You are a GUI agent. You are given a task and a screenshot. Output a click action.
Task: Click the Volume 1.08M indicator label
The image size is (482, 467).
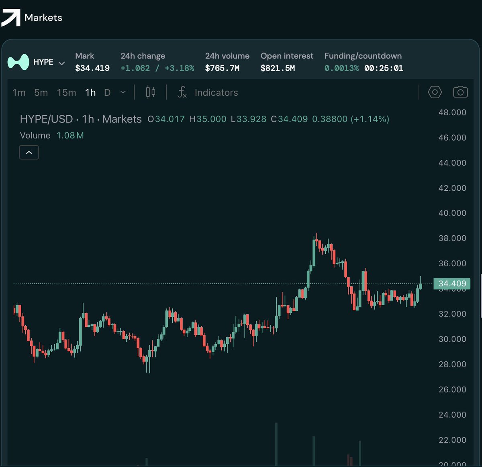click(52, 136)
